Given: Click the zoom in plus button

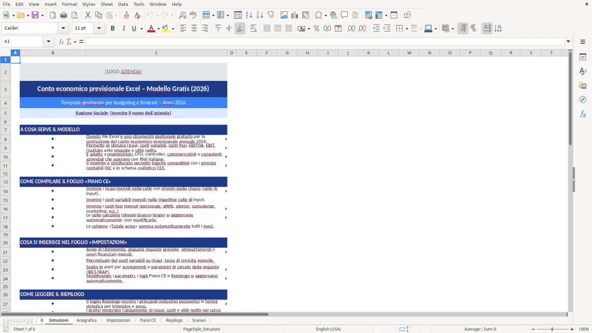Looking at the screenshot, I should 572,329.
